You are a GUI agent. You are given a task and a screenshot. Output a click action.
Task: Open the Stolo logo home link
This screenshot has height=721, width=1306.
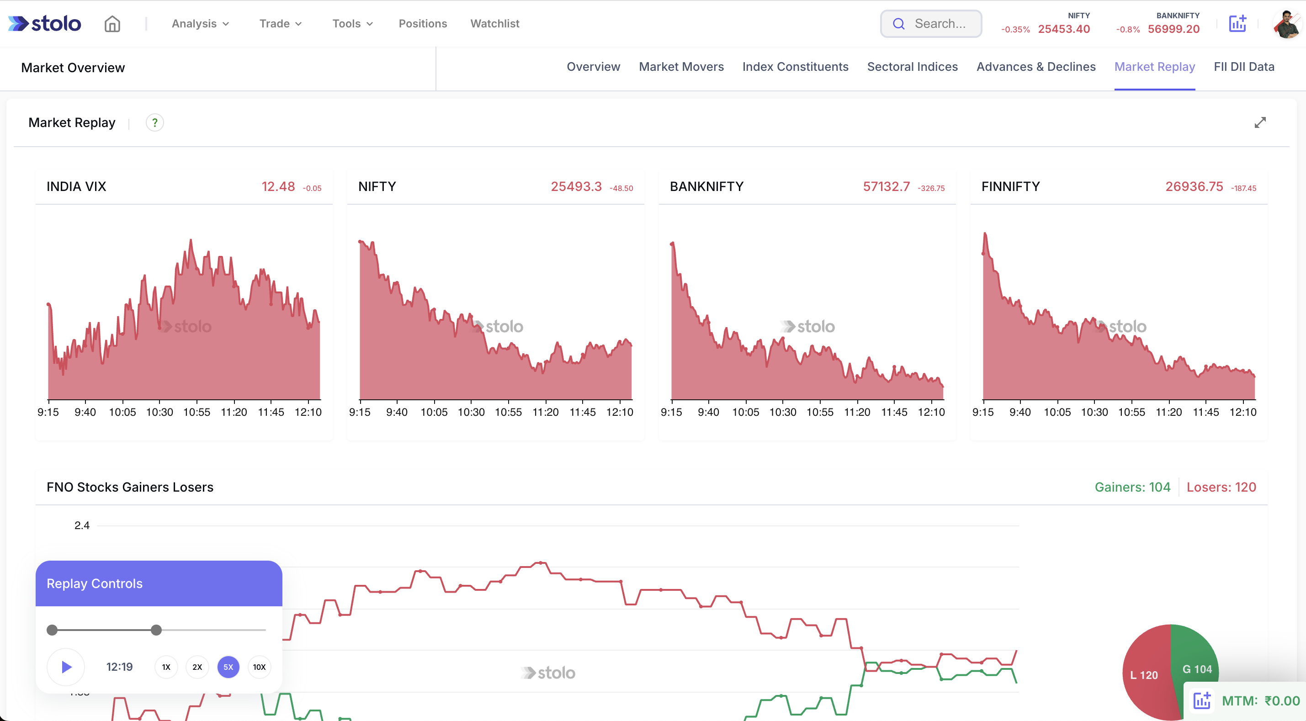point(45,23)
